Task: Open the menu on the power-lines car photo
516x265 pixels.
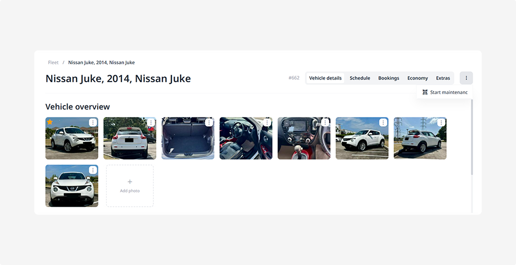Action: 441,123
